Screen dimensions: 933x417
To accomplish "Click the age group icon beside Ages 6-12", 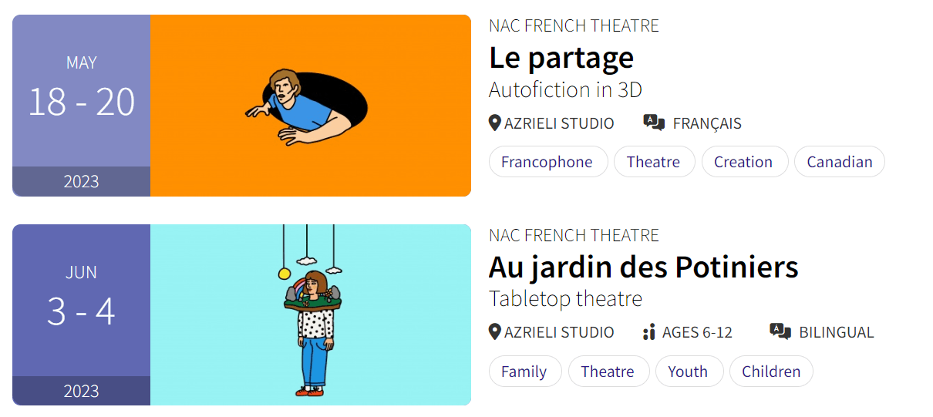I will coord(648,332).
